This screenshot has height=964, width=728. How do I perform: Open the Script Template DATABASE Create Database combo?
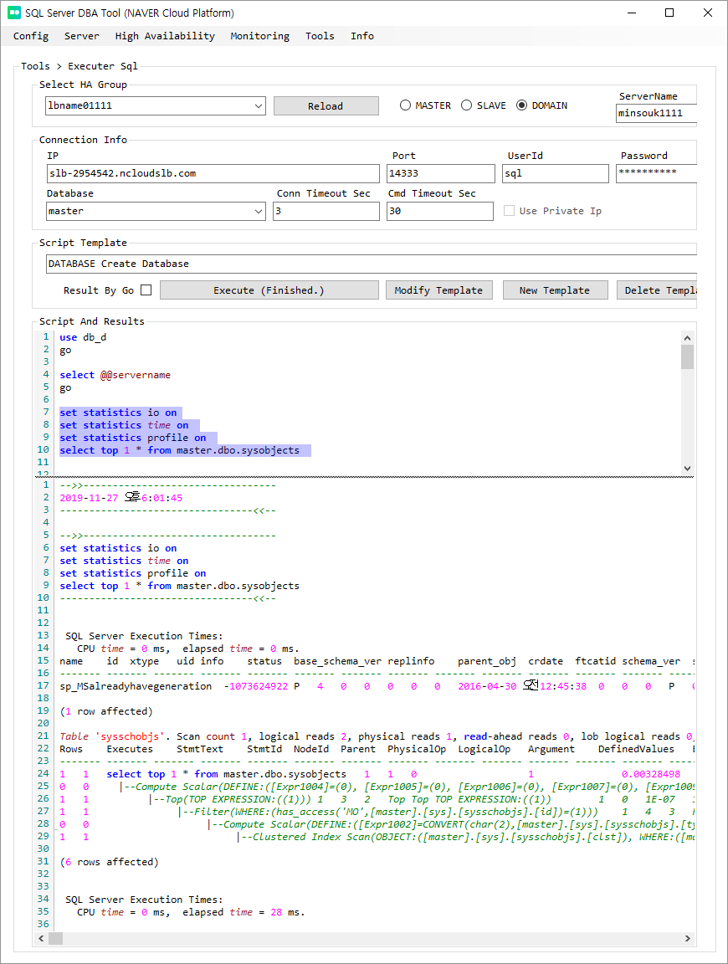[372, 264]
